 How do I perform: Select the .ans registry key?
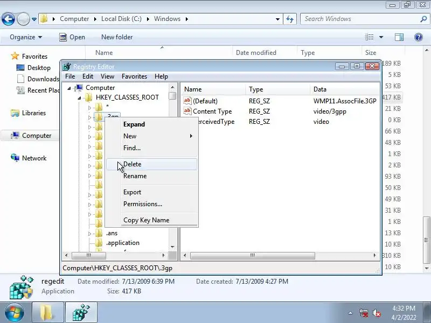click(112, 233)
